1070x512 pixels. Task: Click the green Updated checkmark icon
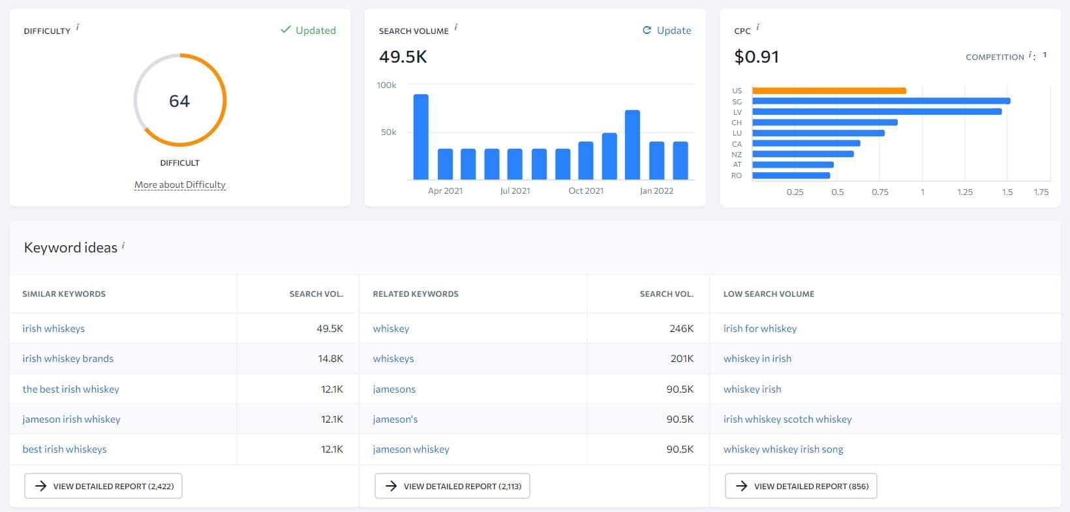tap(285, 29)
